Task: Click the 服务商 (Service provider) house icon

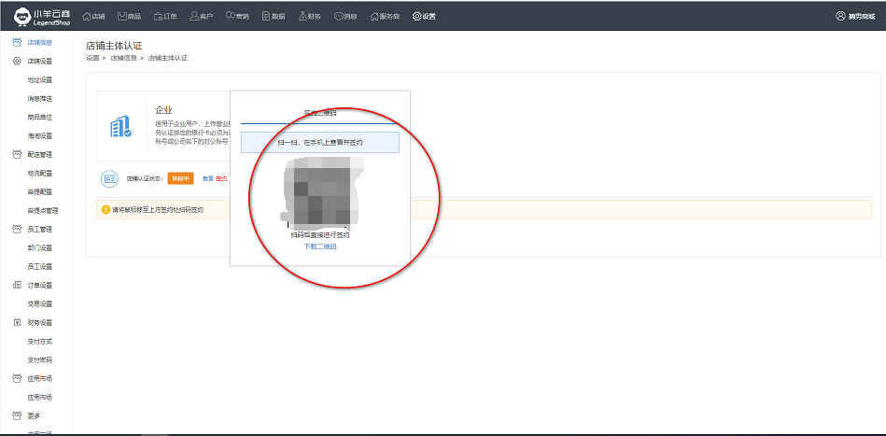Action: [375, 16]
